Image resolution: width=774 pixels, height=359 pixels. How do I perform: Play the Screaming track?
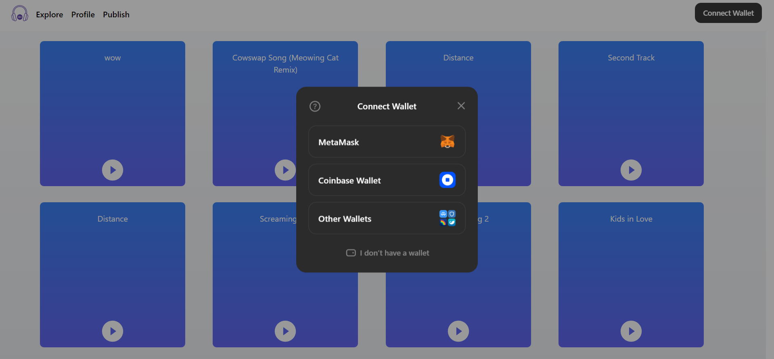click(285, 331)
